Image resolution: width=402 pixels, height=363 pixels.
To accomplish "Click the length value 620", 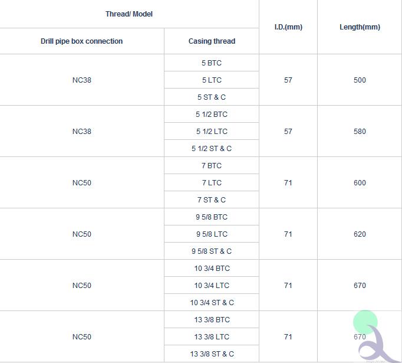I will [x=360, y=234].
